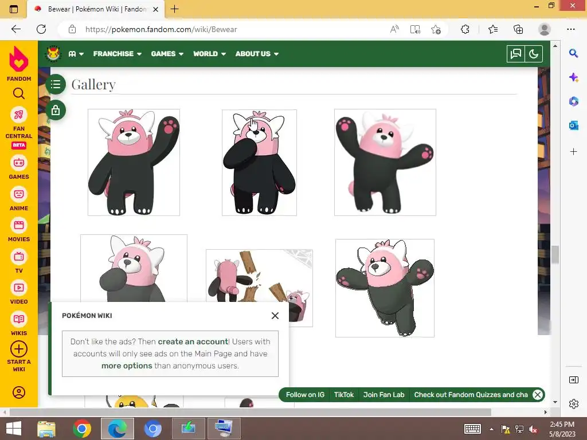Viewport: 587px width, 440px height.
Task: Open the Video section in Fandom sidebar
Action: coord(19,293)
